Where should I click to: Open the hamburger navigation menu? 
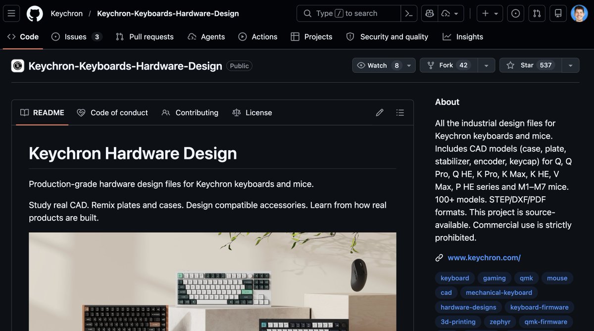click(11, 13)
